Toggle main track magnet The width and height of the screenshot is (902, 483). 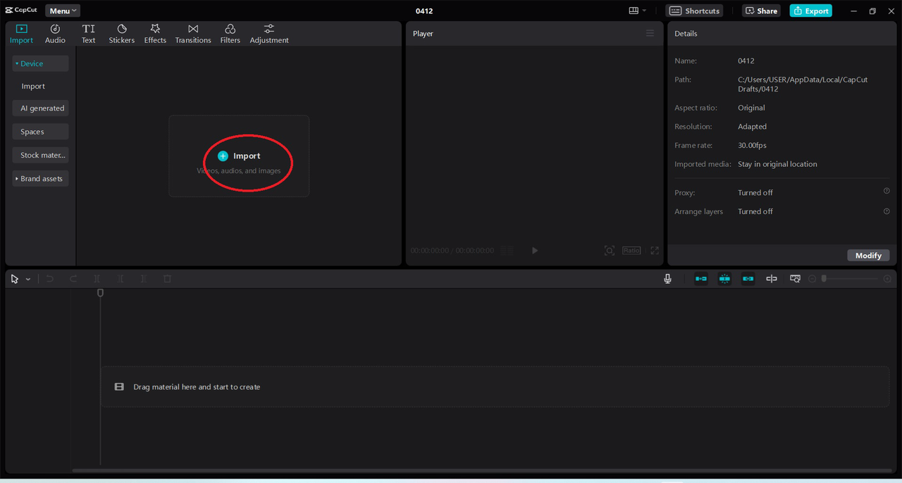[701, 279]
